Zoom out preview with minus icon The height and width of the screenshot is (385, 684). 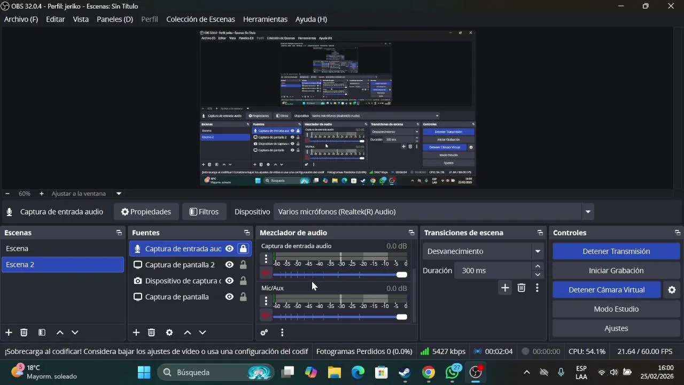(7, 194)
